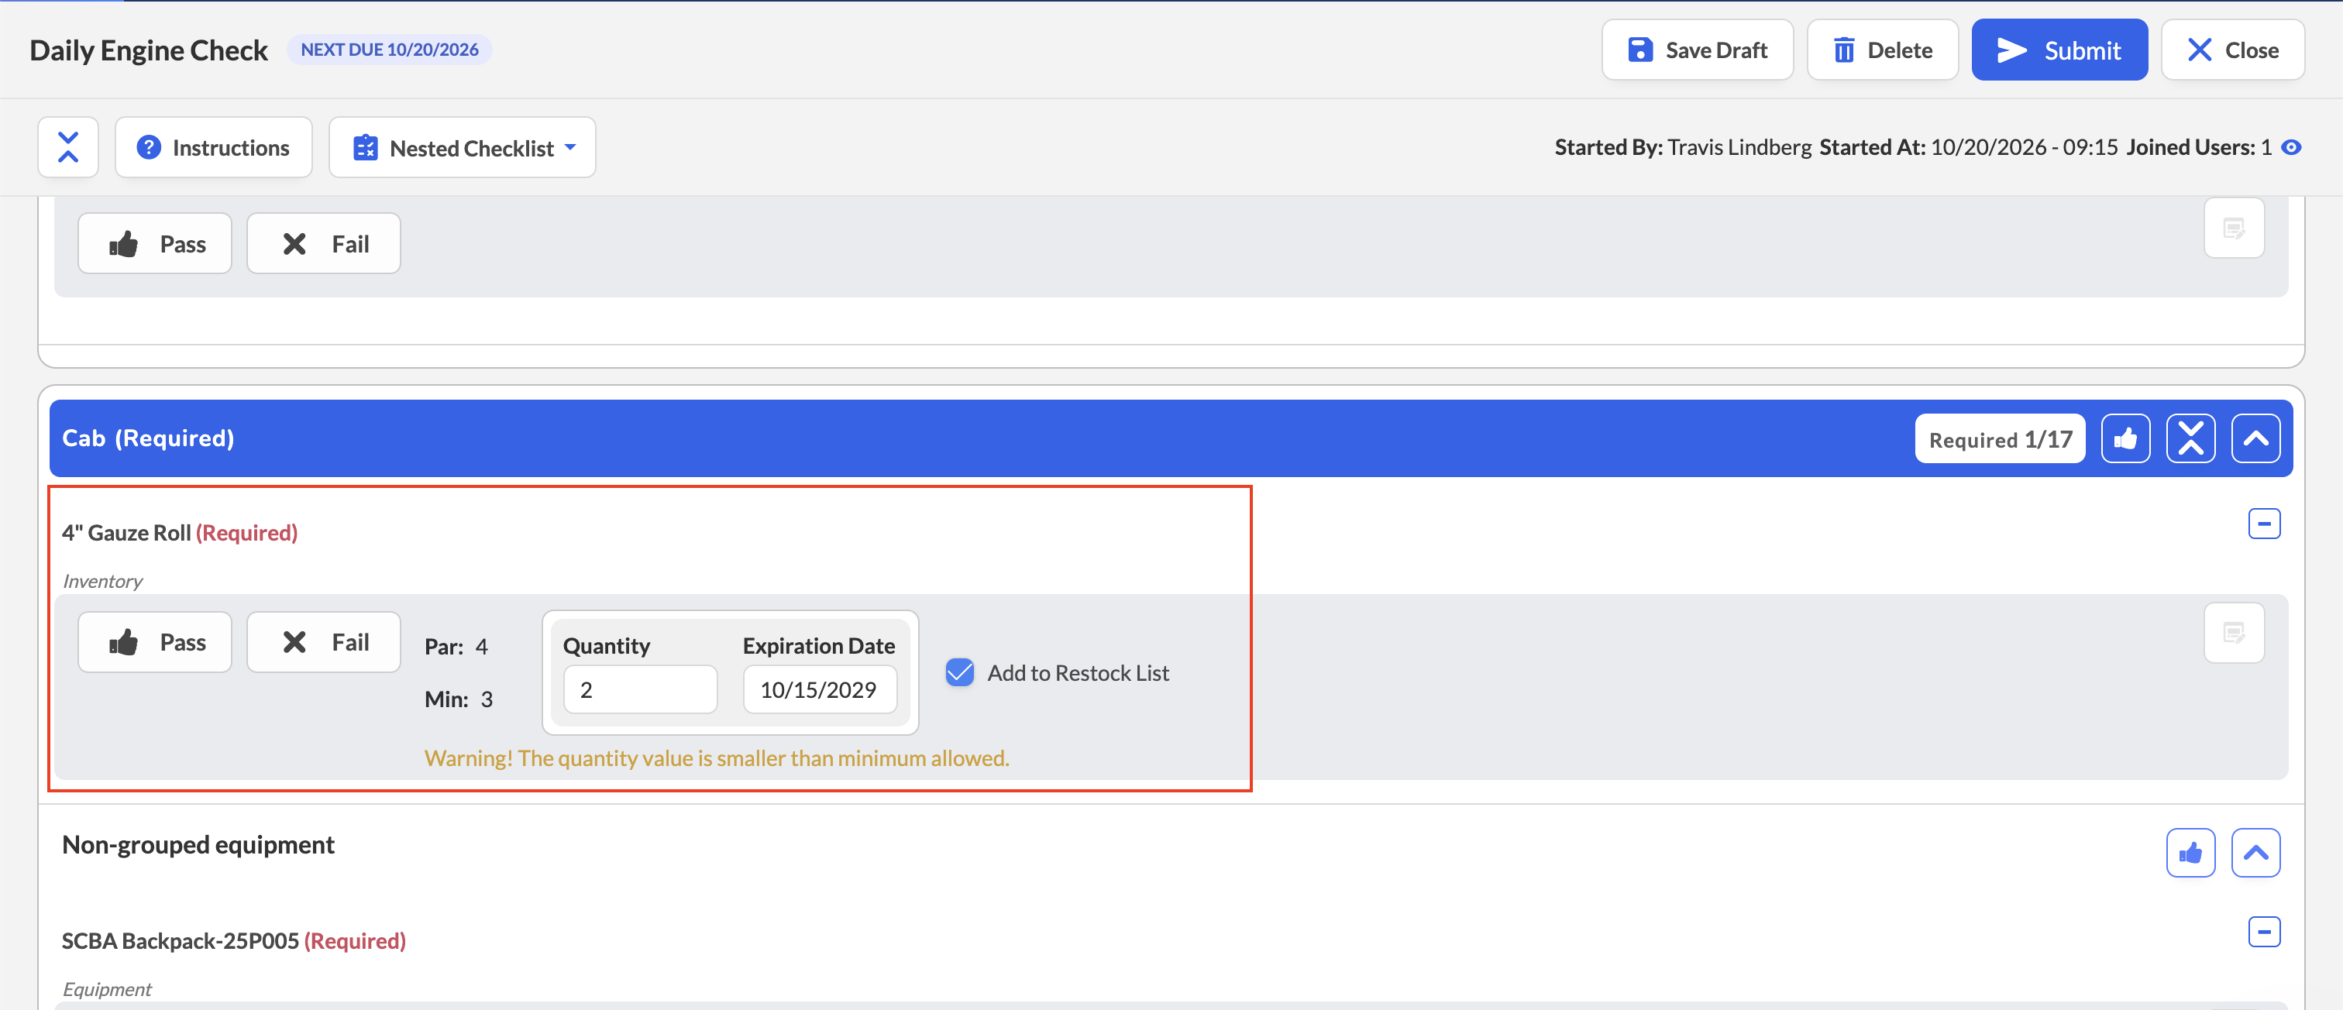Collapse all items in Cab section
Screen dimensions: 2343x1010
(x=2190, y=439)
